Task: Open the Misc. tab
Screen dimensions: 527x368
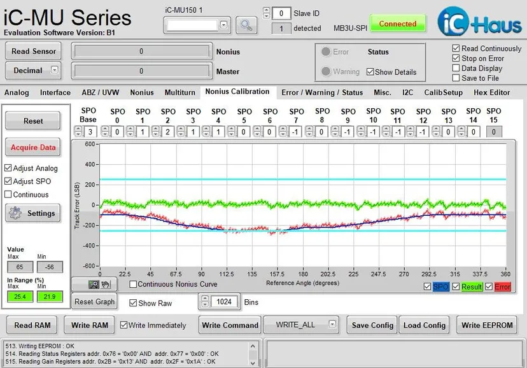Action: point(382,92)
